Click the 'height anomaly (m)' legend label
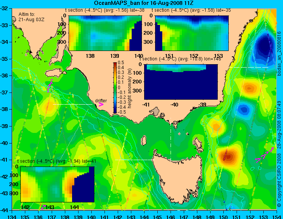This screenshot has width=283, height=219. coord(129,88)
